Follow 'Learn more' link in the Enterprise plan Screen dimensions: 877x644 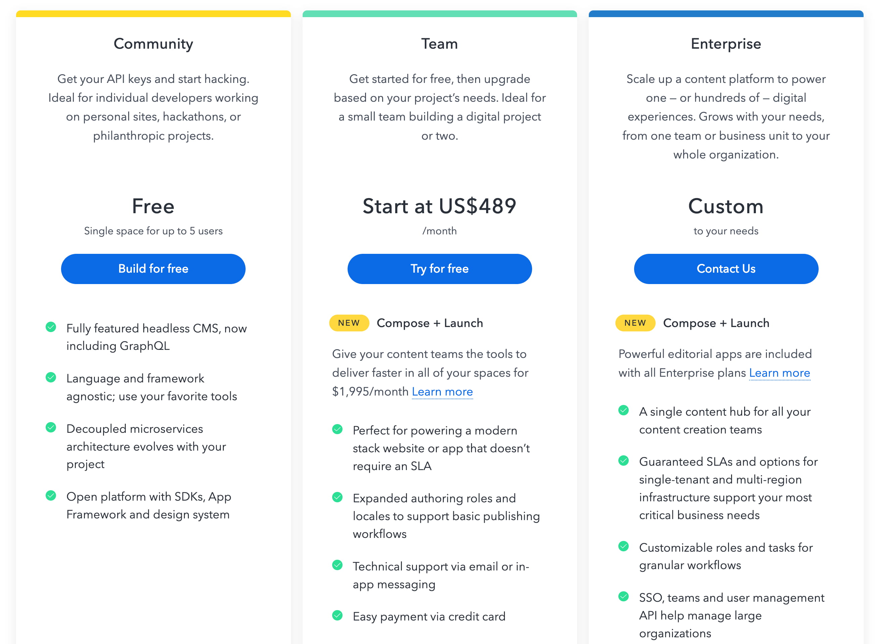pos(779,373)
